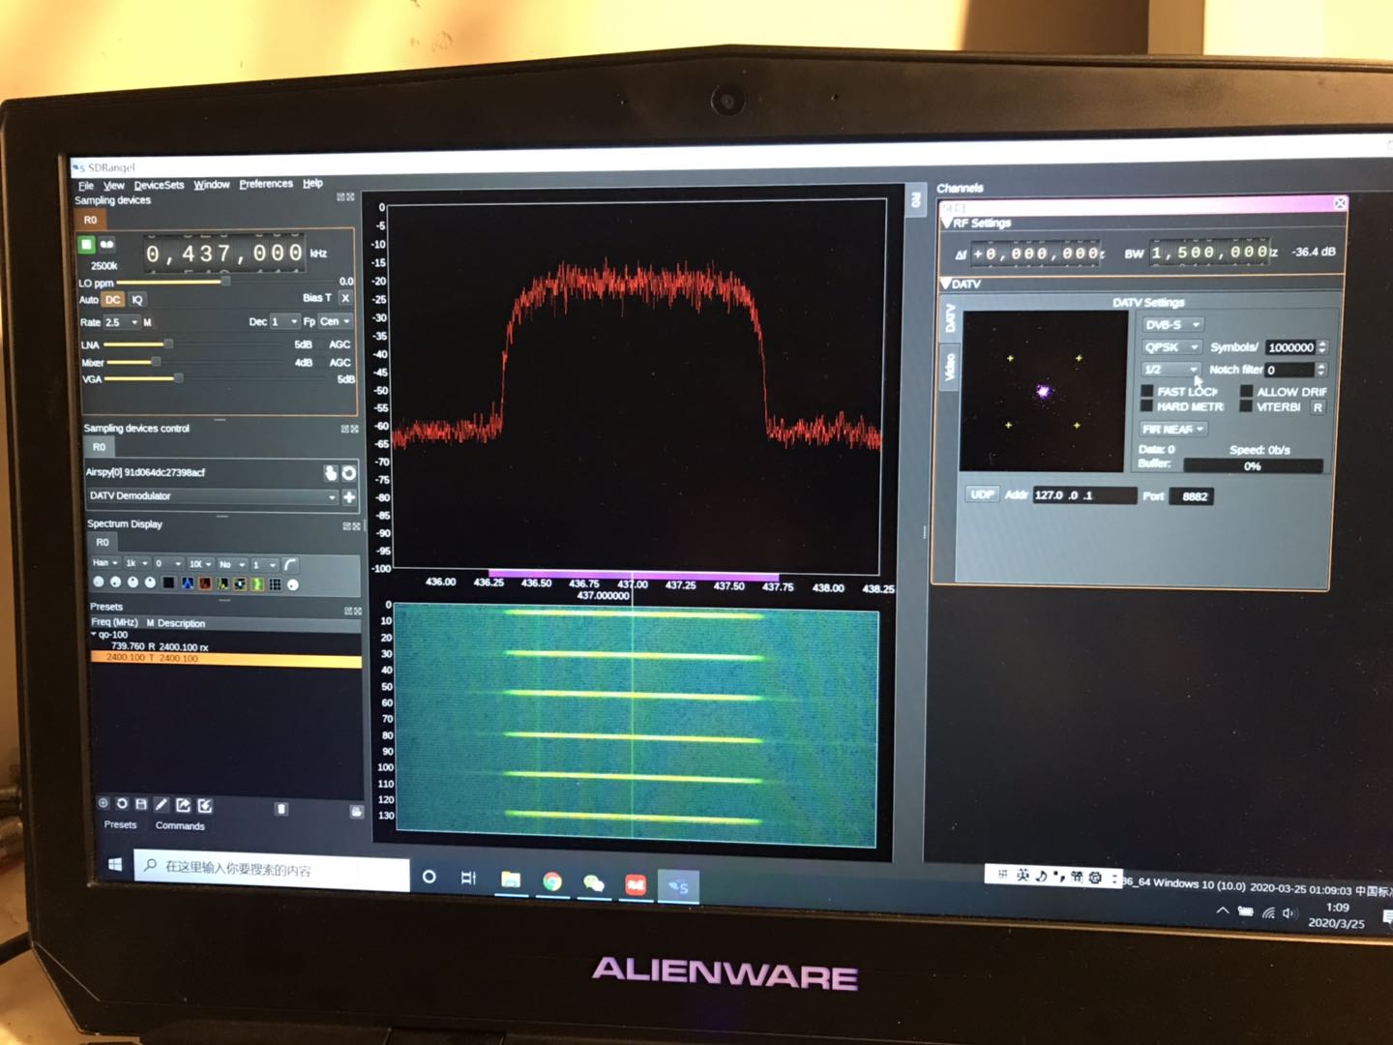Viewport: 1393px width, 1045px height.
Task: Open the DATV Demodulator channel dropdown
Action: tap(212, 496)
